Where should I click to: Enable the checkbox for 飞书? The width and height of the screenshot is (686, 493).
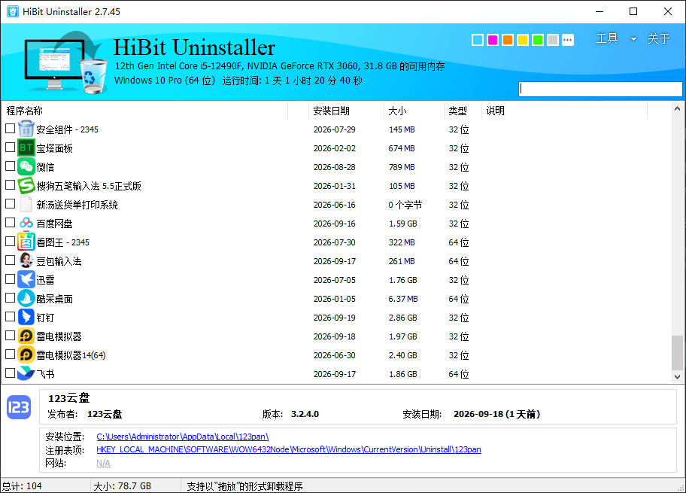click(10, 373)
